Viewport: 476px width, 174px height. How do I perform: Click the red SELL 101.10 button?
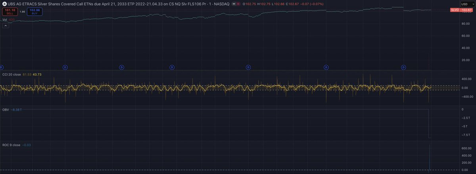[9, 12]
